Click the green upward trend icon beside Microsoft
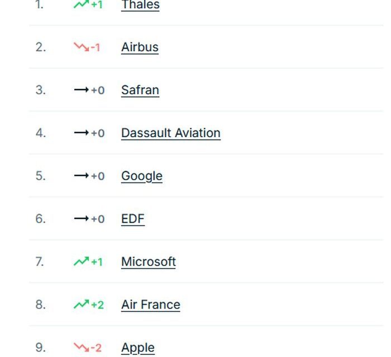391x357 pixels. pyautogui.click(x=82, y=262)
